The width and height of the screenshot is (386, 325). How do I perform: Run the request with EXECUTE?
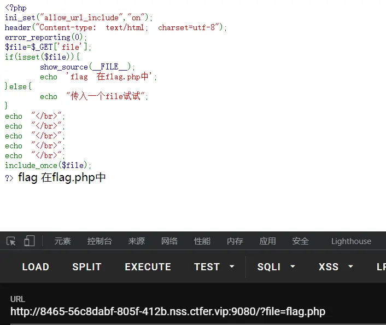pos(148,267)
